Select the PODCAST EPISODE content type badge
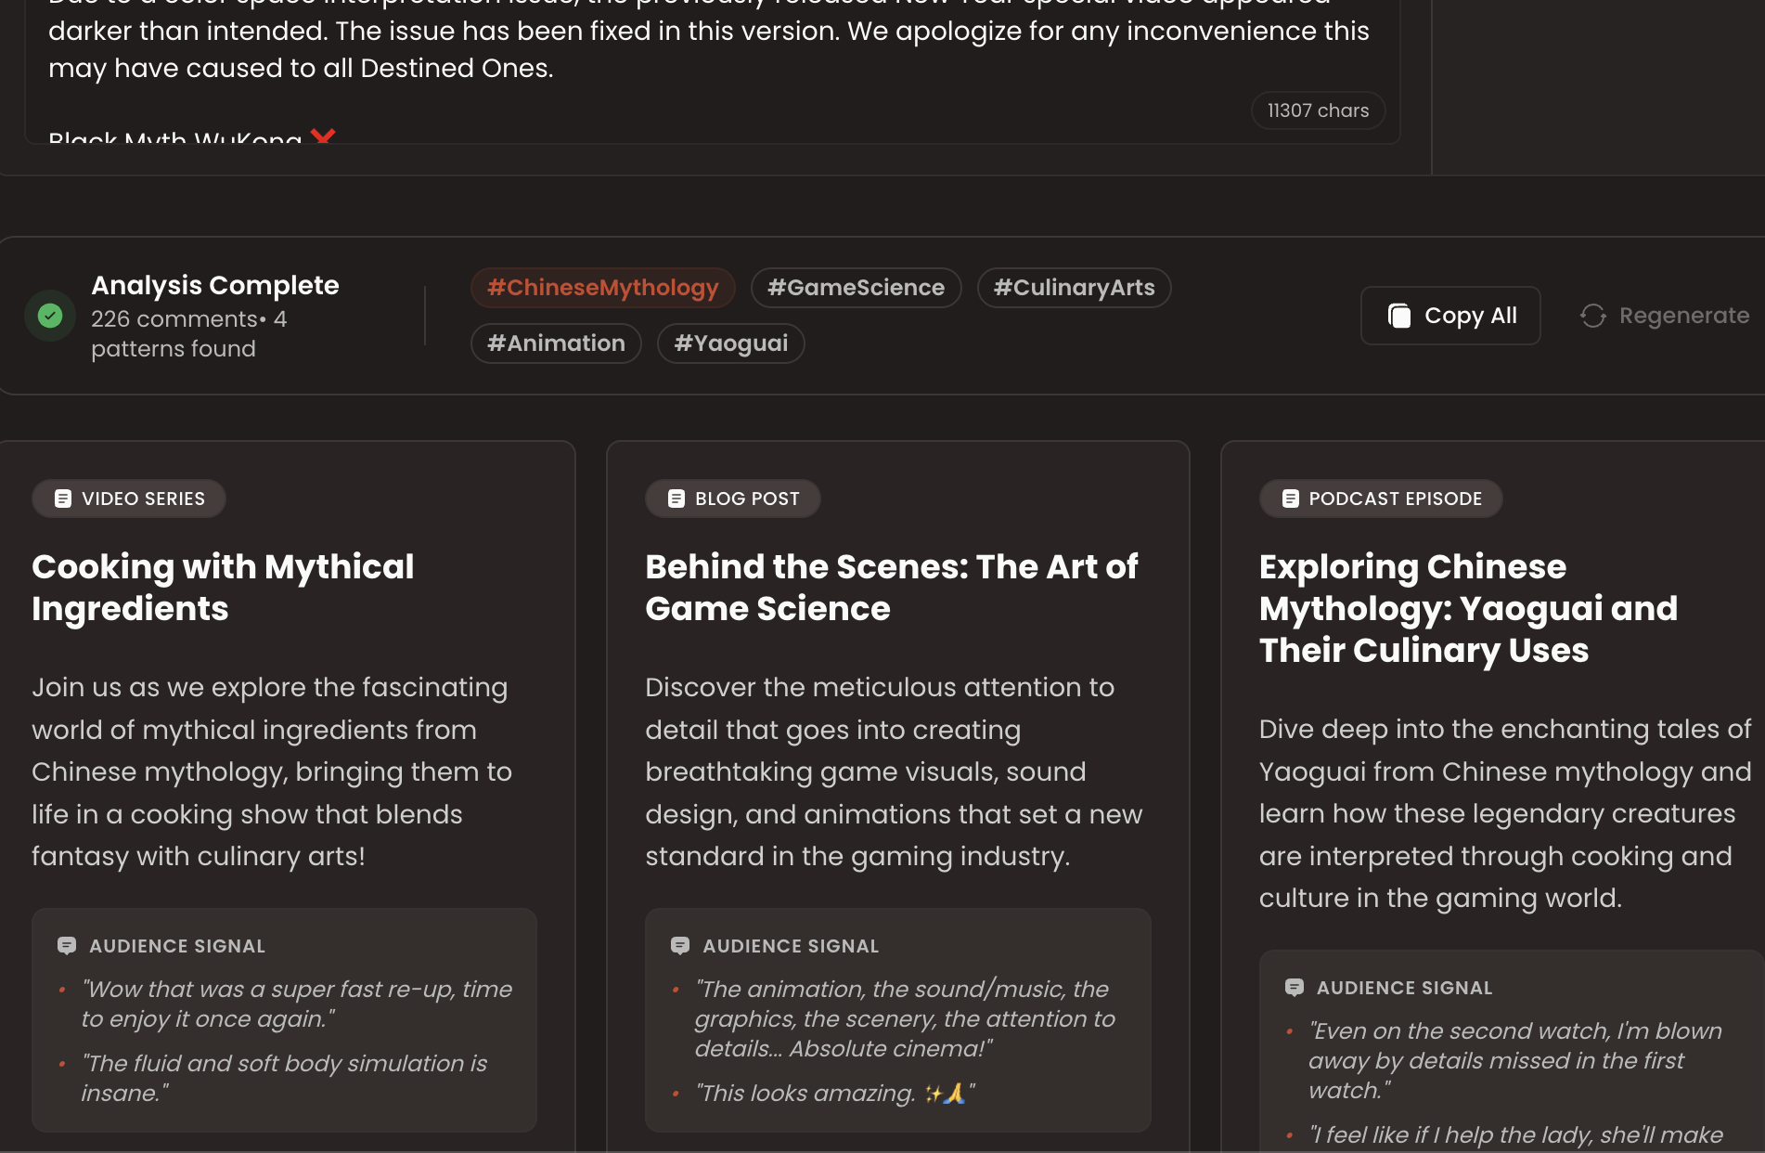 (x=1380, y=499)
